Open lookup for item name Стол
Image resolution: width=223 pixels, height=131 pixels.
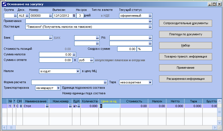(x=47, y=106)
